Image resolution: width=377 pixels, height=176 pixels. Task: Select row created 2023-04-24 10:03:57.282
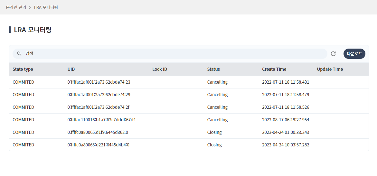click(x=285, y=145)
